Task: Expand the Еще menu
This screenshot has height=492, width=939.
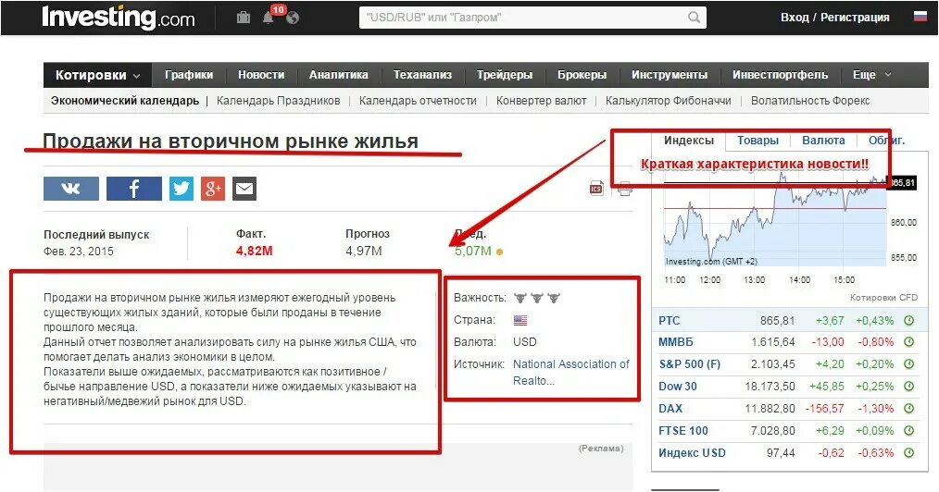Action: pos(872,75)
